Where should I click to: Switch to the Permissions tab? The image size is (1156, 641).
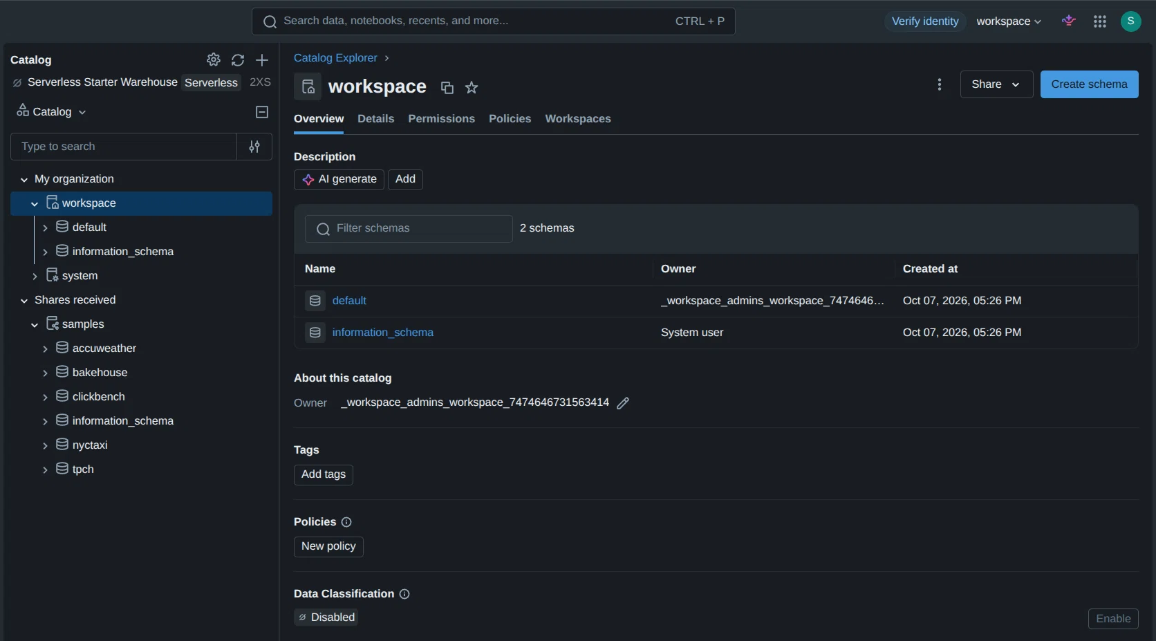pyautogui.click(x=442, y=119)
